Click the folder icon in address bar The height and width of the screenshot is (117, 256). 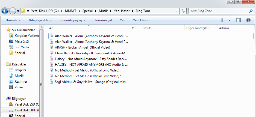(23, 11)
